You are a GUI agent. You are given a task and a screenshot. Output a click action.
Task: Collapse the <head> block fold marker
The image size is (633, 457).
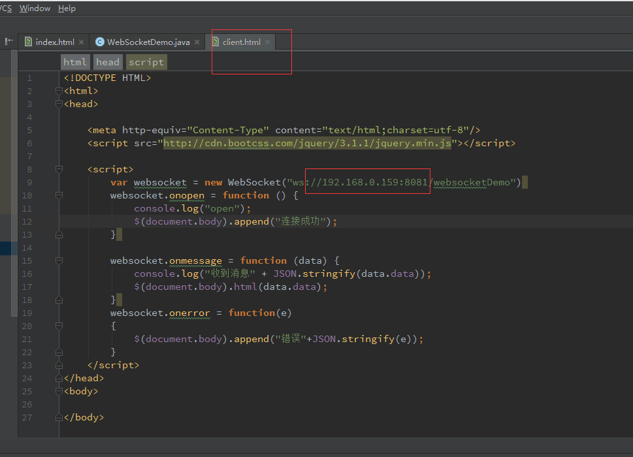(x=59, y=104)
